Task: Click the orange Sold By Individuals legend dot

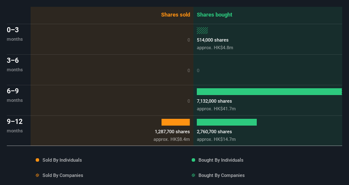Action: (37, 160)
